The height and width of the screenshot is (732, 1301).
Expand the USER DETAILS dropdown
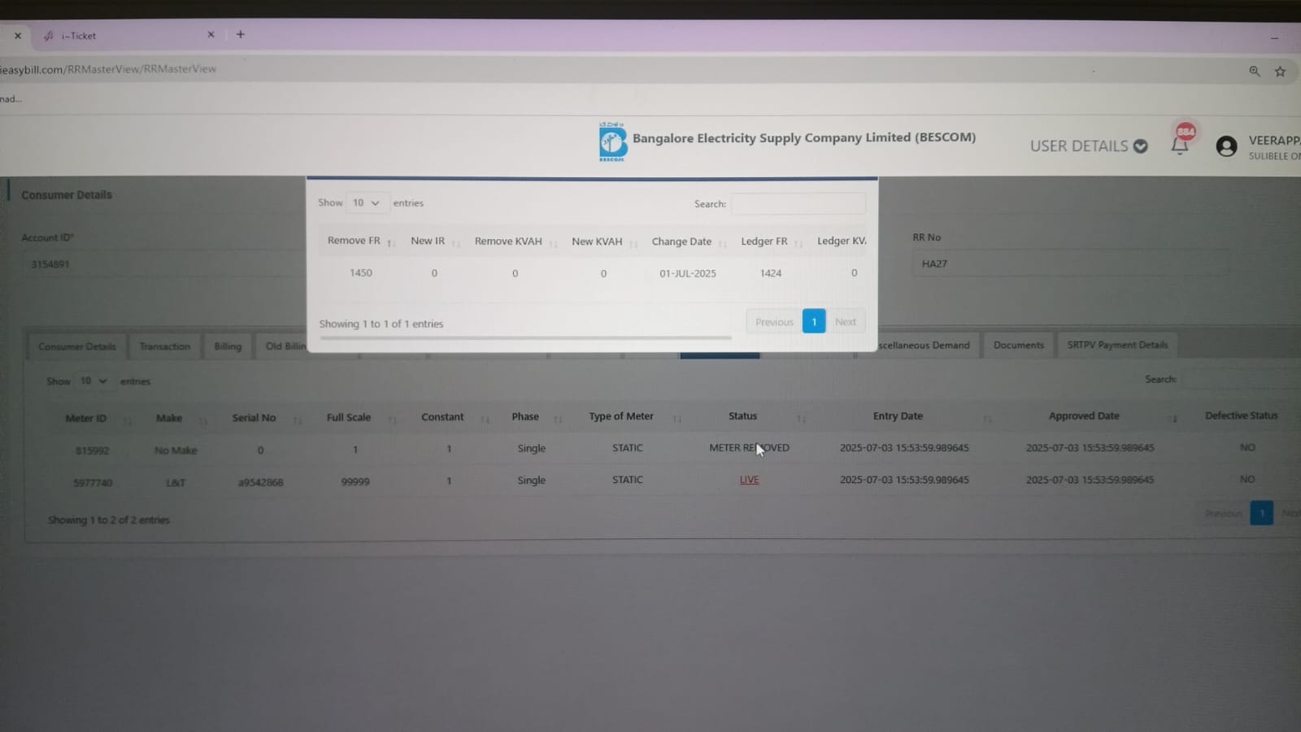point(1089,146)
